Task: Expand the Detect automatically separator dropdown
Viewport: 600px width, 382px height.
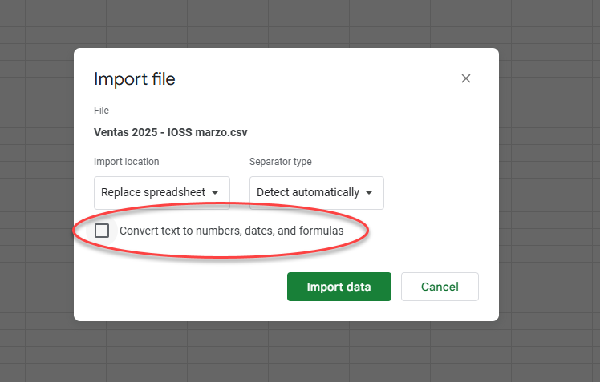Action: coord(316,193)
